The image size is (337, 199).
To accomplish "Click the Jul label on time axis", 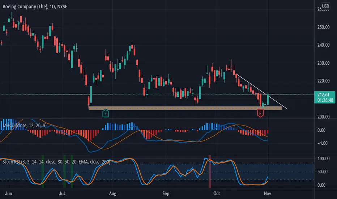I will tap(62, 194).
